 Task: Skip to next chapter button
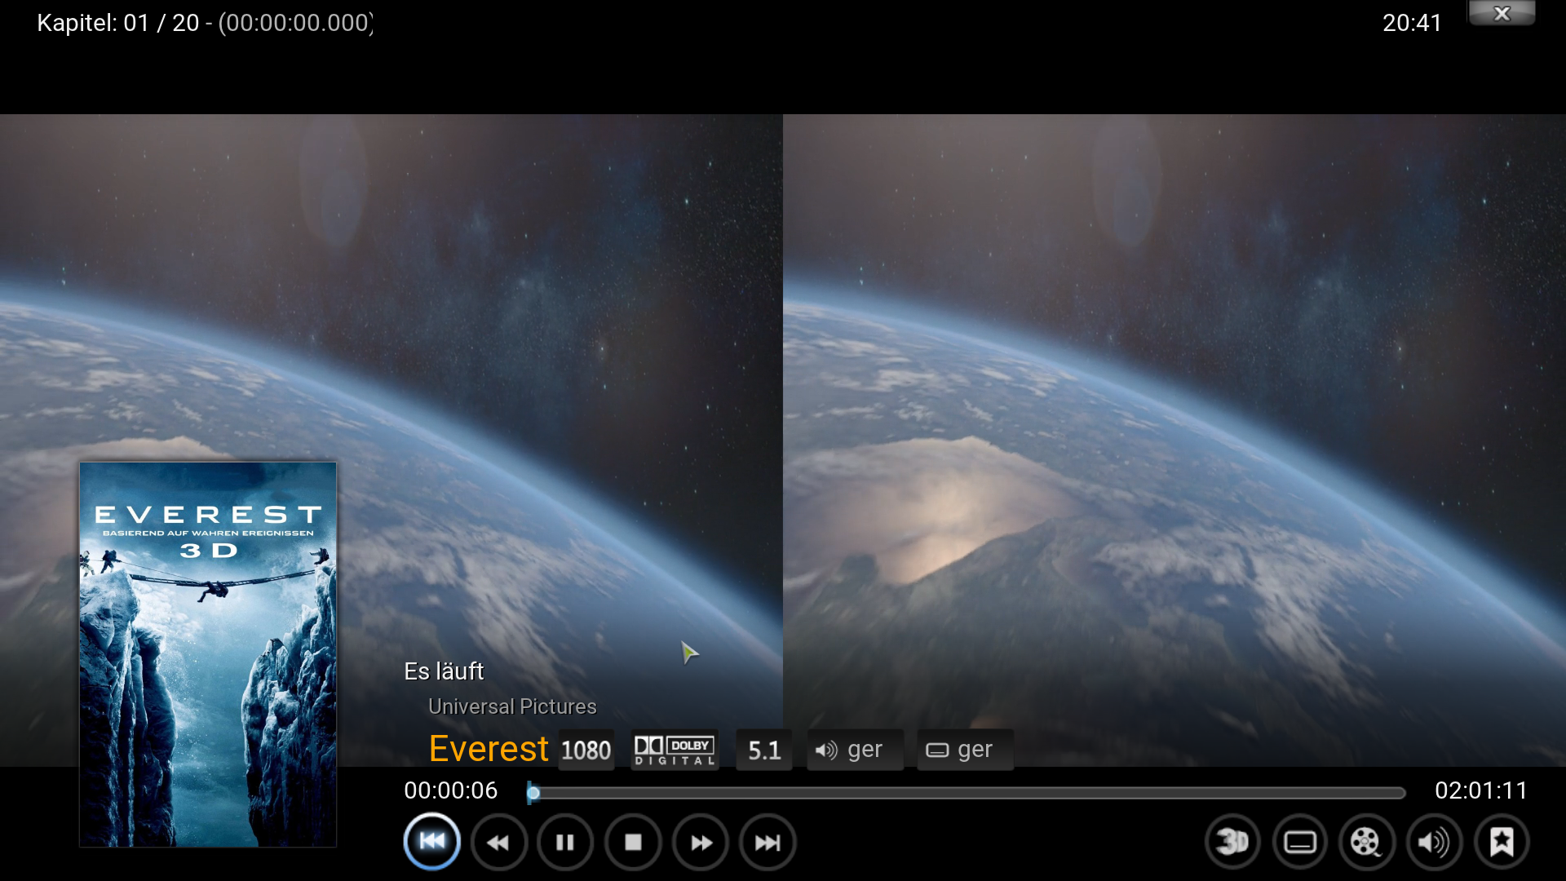click(768, 842)
